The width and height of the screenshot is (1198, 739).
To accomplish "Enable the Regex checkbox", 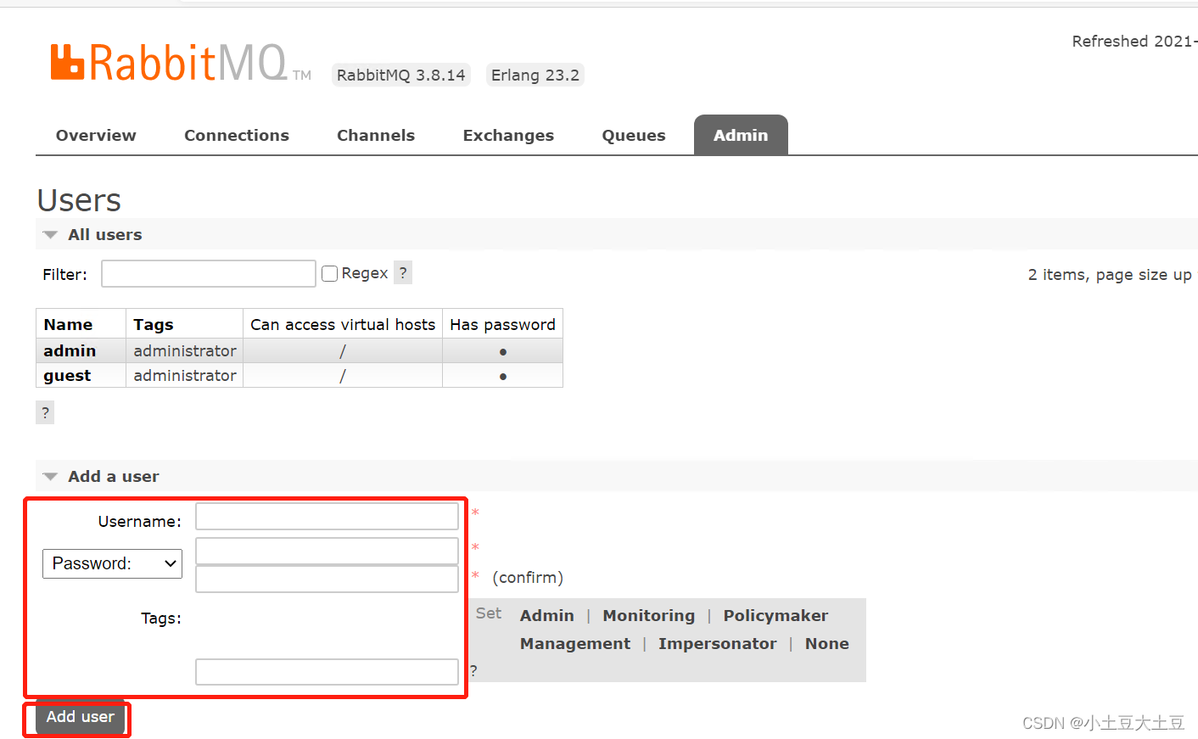I will click(330, 273).
